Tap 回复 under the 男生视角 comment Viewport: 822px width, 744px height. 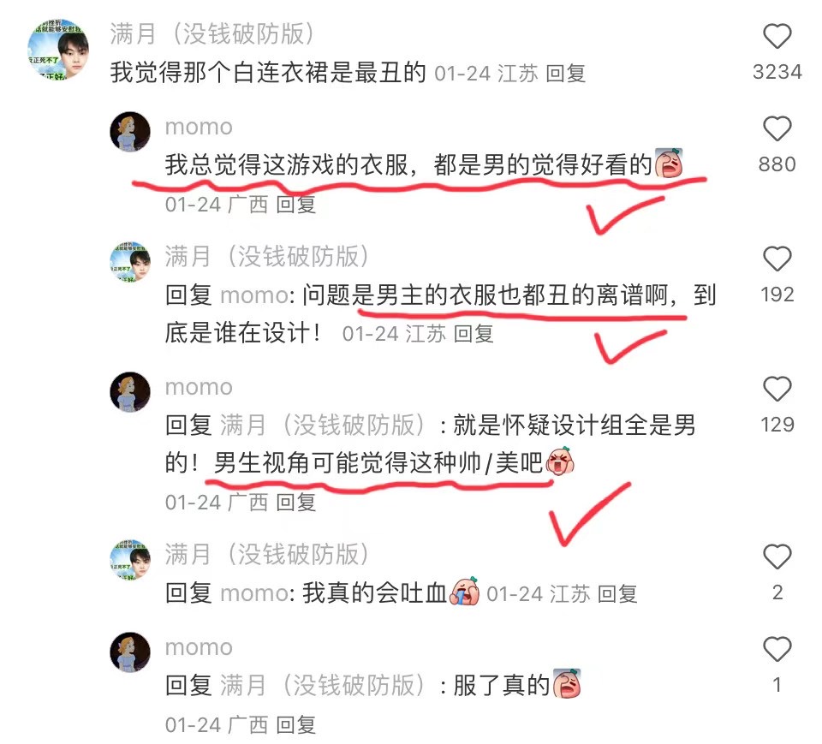295,503
